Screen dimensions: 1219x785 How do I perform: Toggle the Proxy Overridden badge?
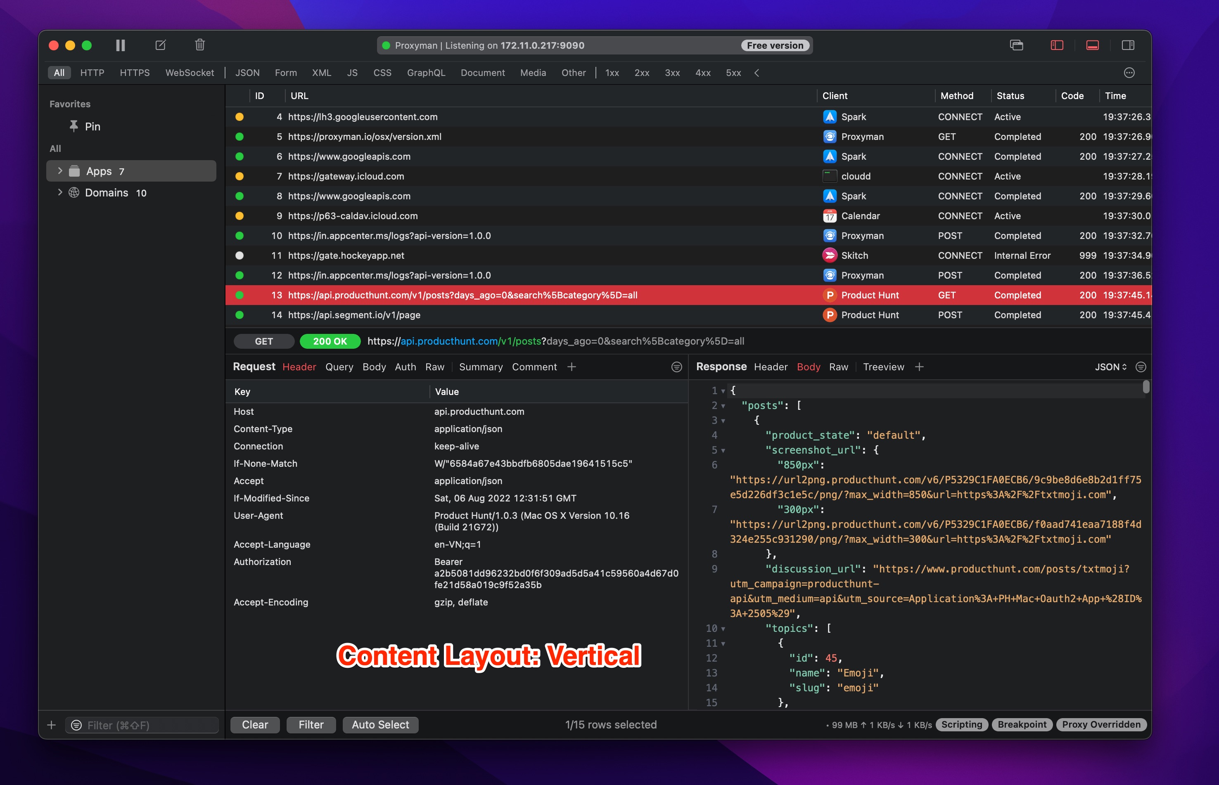[x=1101, y=724]
